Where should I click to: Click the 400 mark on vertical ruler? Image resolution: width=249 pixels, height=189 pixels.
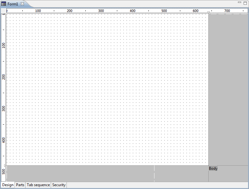point(3,140)
